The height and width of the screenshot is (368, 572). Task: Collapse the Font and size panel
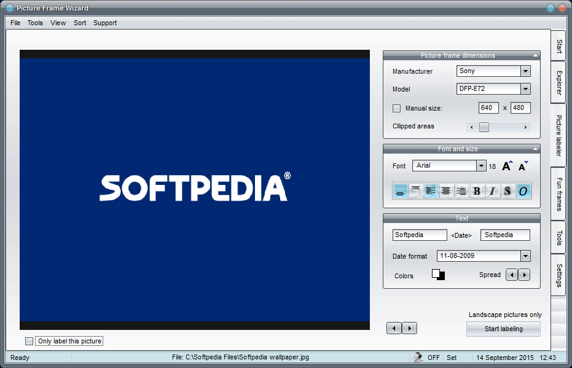(535, 149)
